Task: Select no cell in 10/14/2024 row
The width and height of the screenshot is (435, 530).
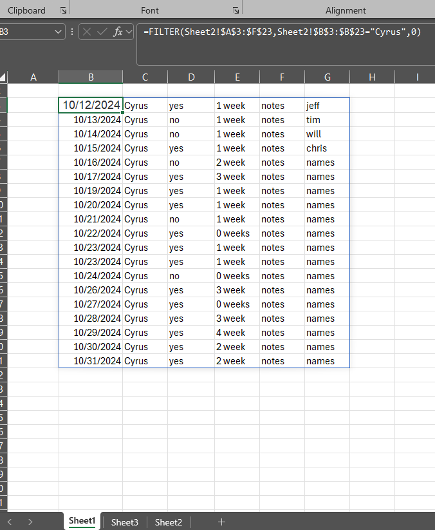Action: click(191, 134)
